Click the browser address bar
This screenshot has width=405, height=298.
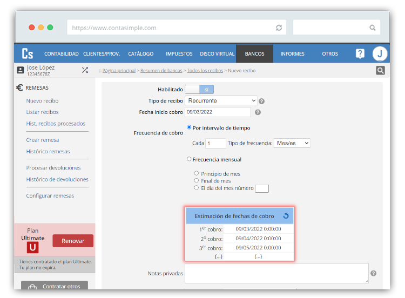177,28
